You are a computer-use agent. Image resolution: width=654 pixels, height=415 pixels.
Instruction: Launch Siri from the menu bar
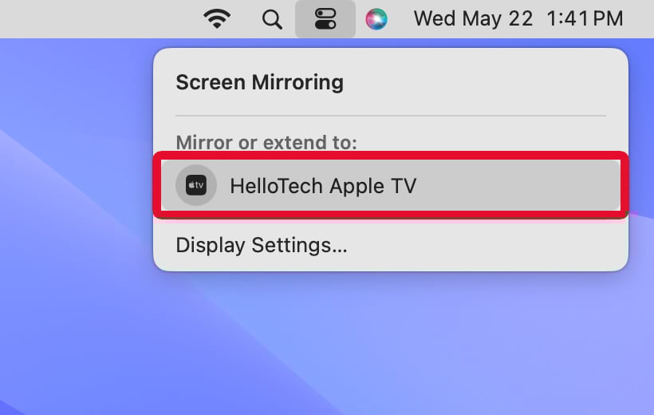(x=376, y=19)
